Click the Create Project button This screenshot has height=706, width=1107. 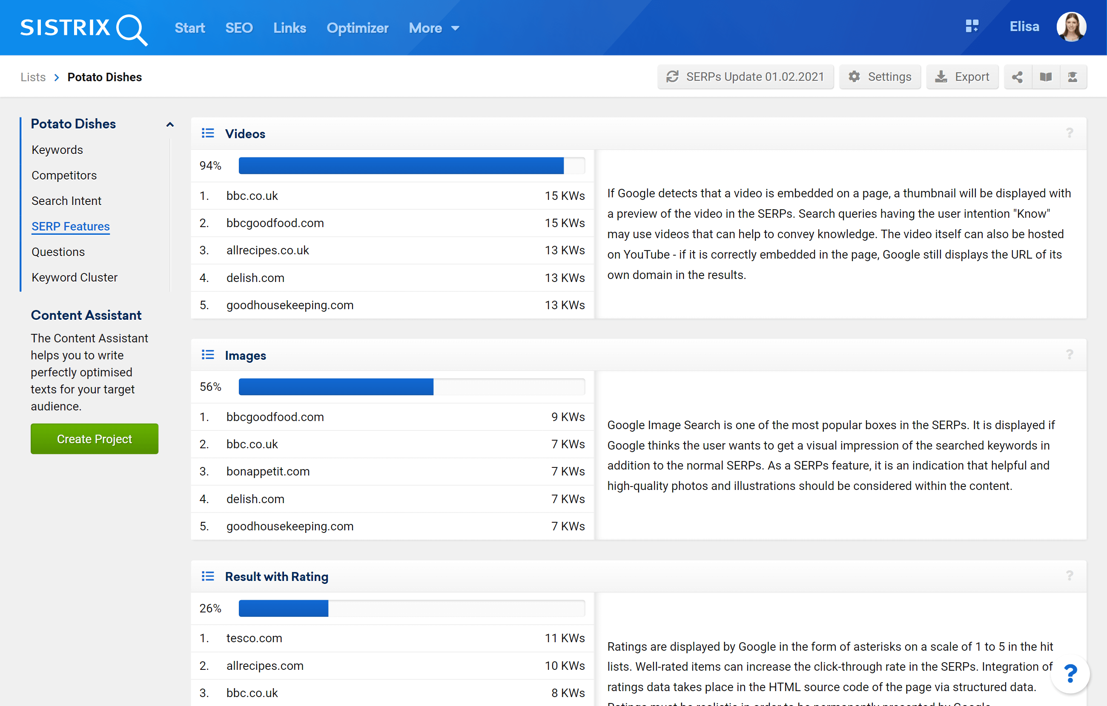tap(95, 439)
